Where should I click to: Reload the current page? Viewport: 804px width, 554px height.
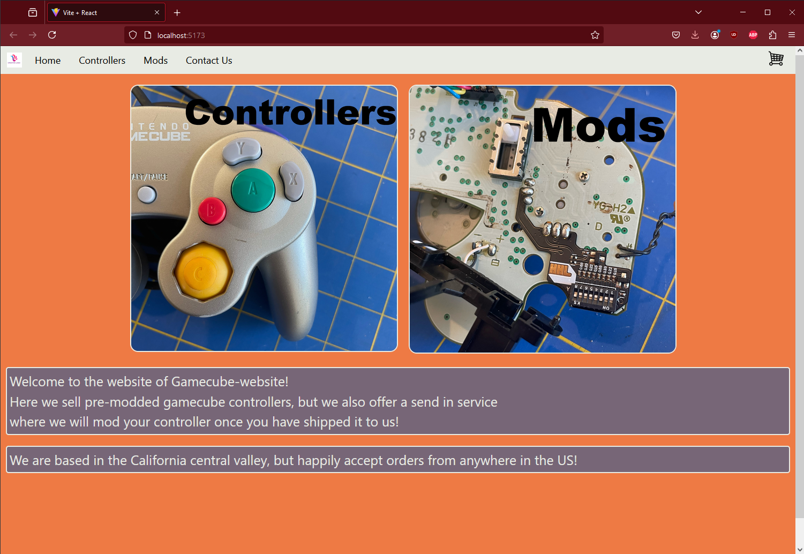(51, 35)
